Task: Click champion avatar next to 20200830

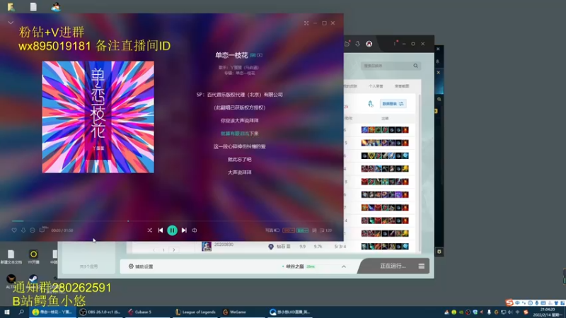Action: point(207,246)
